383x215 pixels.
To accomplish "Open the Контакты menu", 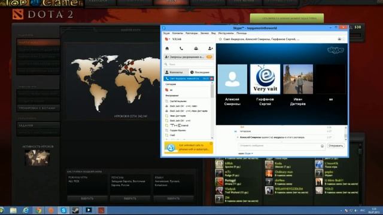I will (x=177, y=33).
